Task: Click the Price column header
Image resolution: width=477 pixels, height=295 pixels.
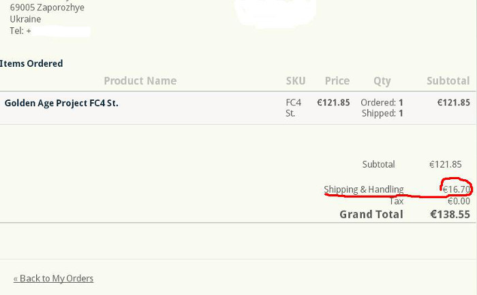Action: 337,80
